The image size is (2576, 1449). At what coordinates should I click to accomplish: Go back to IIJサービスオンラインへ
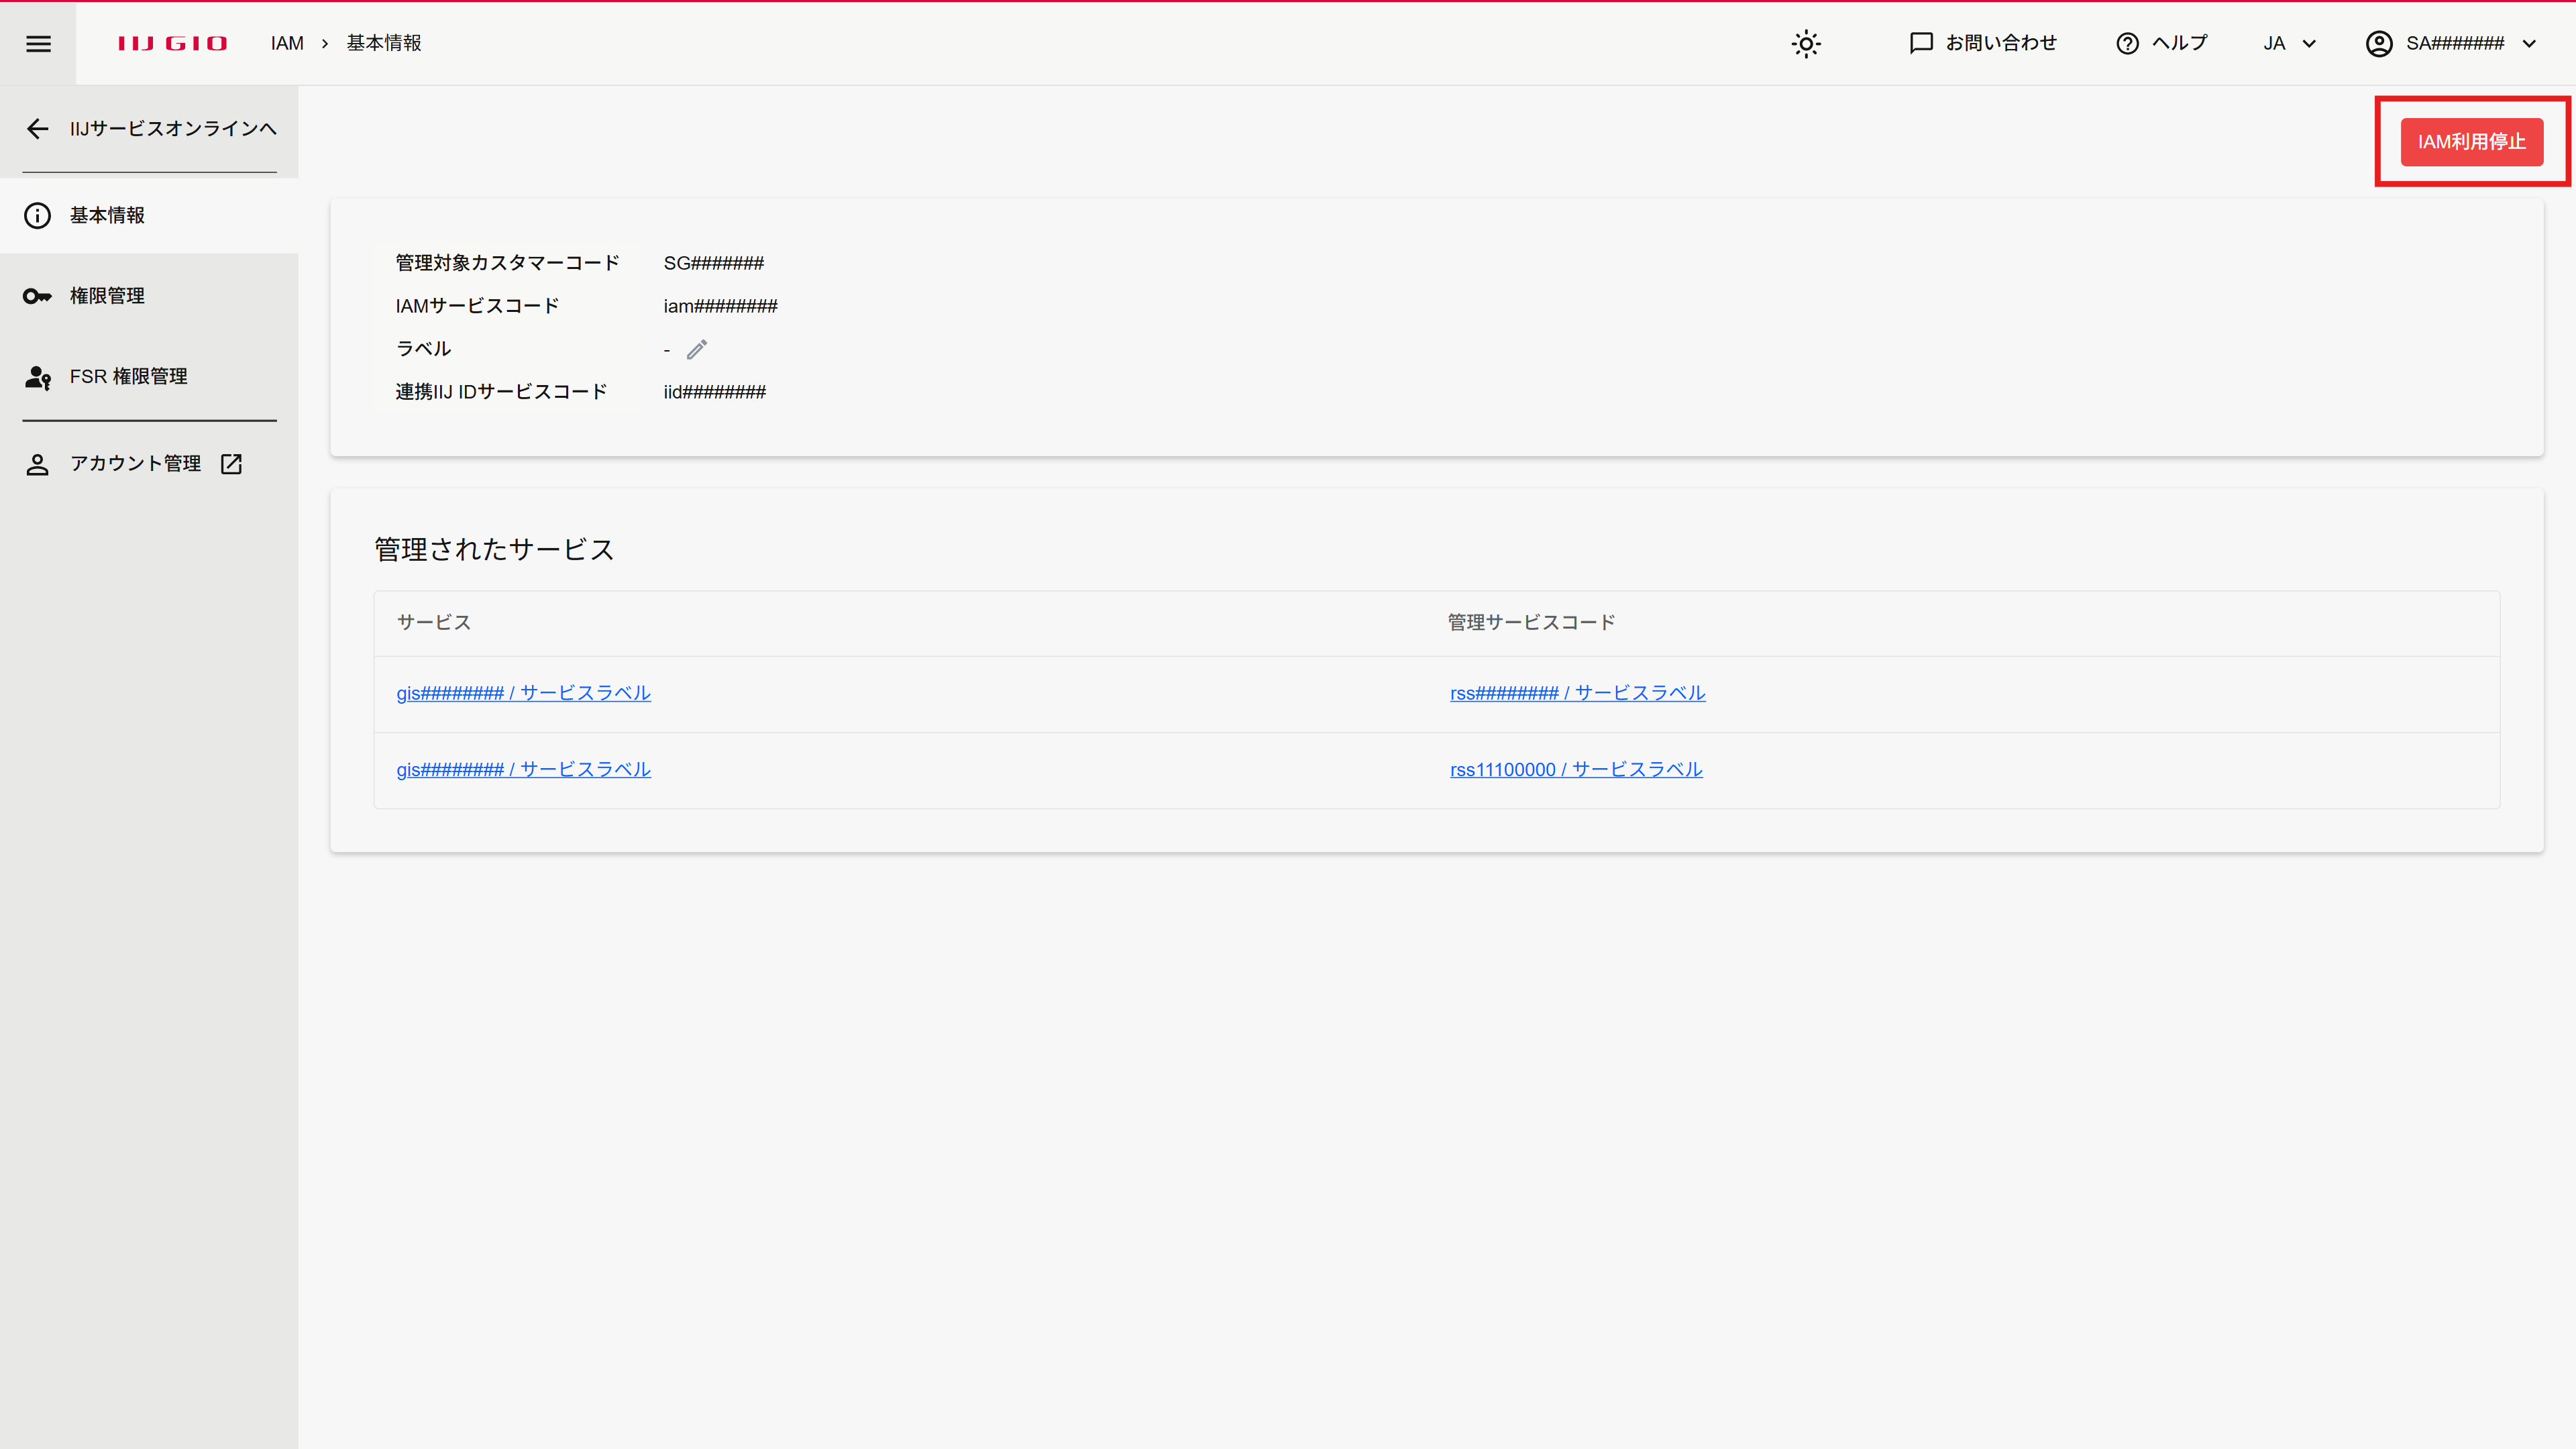(x=150, y=129)
